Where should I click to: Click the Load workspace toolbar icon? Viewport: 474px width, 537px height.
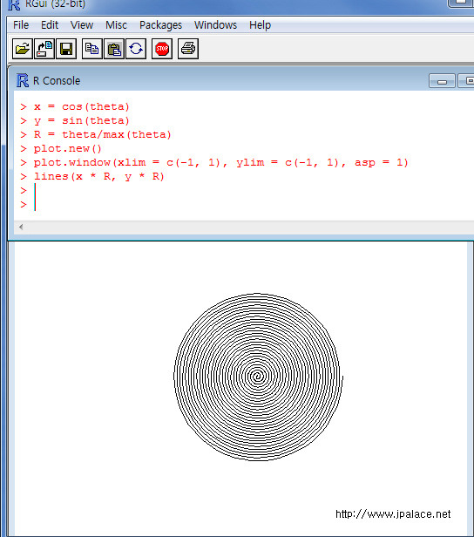point(44,49)
